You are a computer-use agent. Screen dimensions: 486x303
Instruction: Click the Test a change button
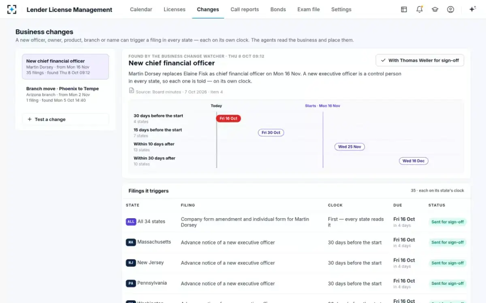click(65, 119)
